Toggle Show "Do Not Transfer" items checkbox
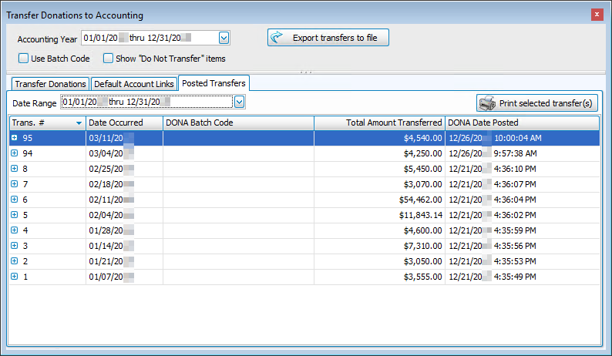This screenshot has width=612, height=356. tap(109, 58)
